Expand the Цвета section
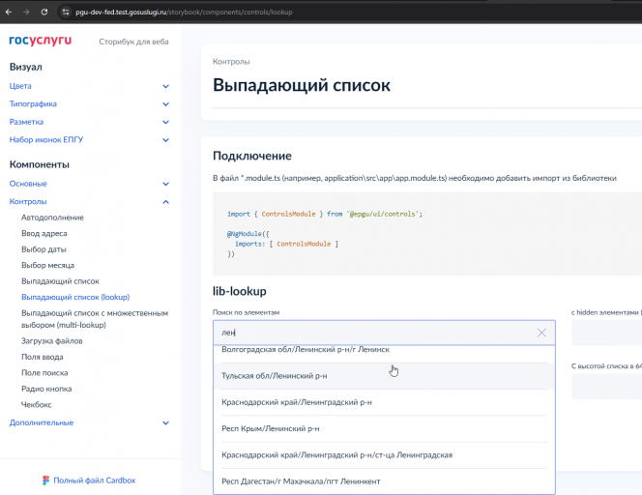 point(166,86)
